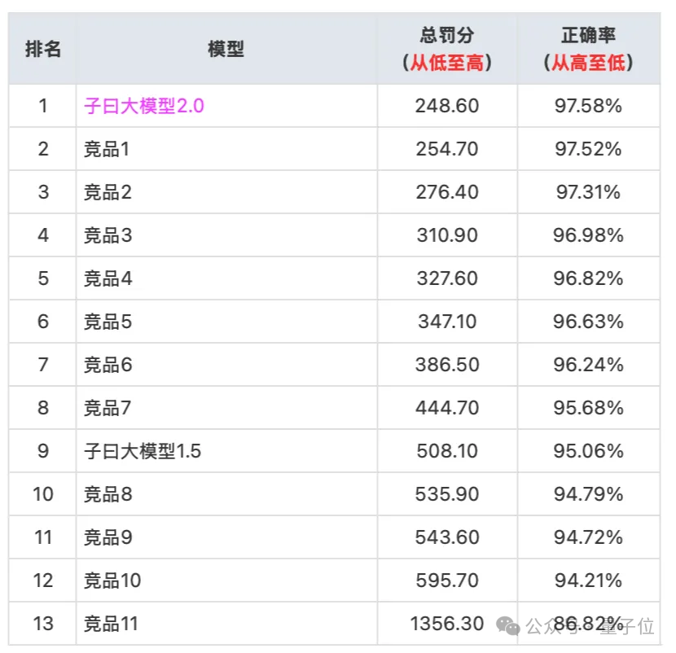Select penalty score 254.70

tap(447, 149)
